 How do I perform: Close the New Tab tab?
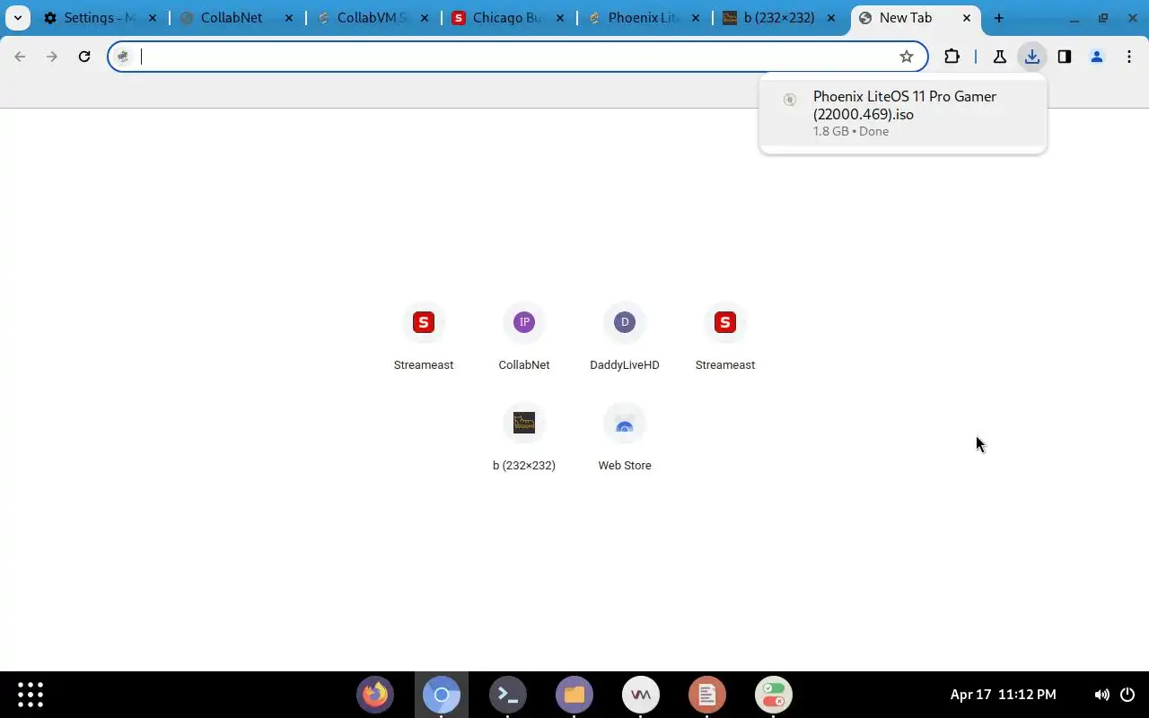[x=967, y=18]
